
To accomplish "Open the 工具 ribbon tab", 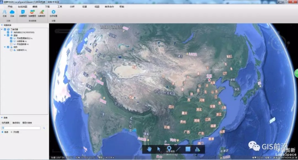I will pyautogui.click(x=60, y=7).
